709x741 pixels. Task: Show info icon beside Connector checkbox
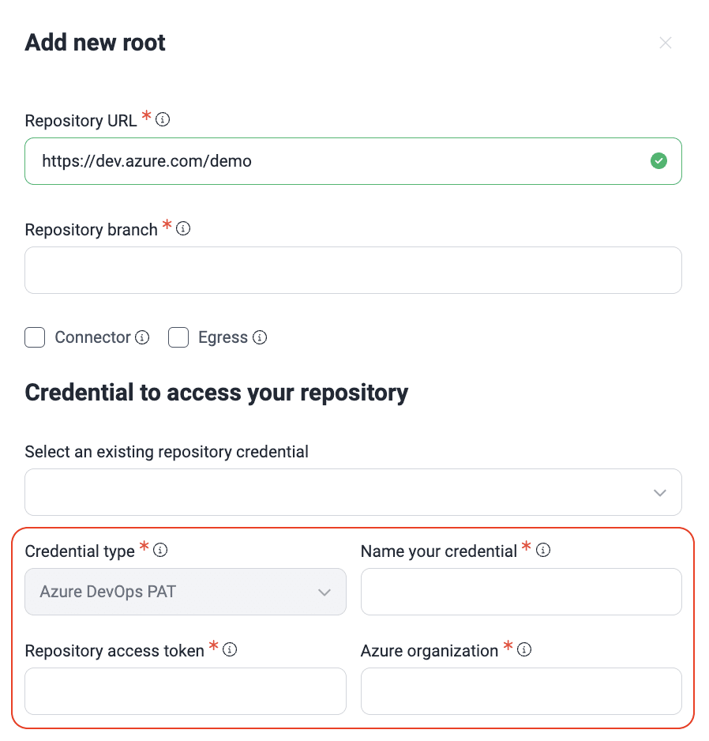(x=142, y=337)
